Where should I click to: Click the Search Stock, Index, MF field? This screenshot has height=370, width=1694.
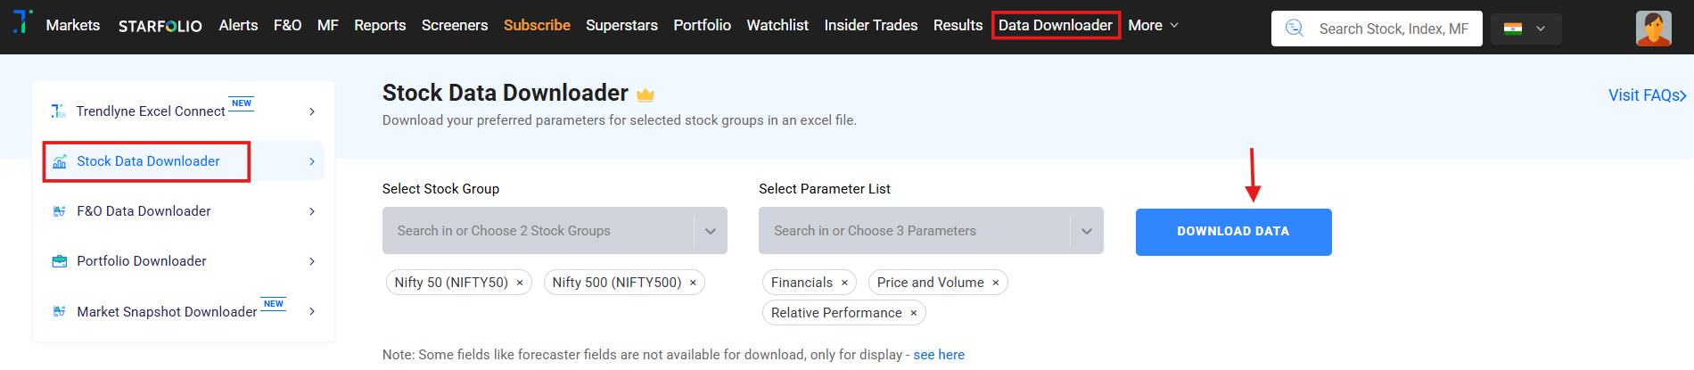coord(1394,29)
